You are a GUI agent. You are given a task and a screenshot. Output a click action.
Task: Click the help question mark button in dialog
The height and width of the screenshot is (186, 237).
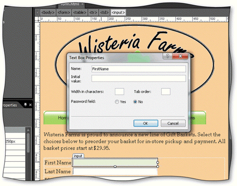pos(167,56)
